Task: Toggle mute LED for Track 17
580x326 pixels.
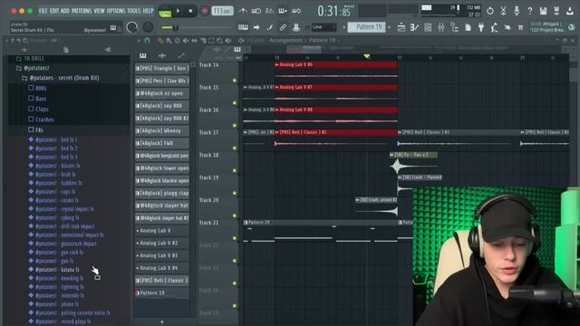Action: (235, 148)
